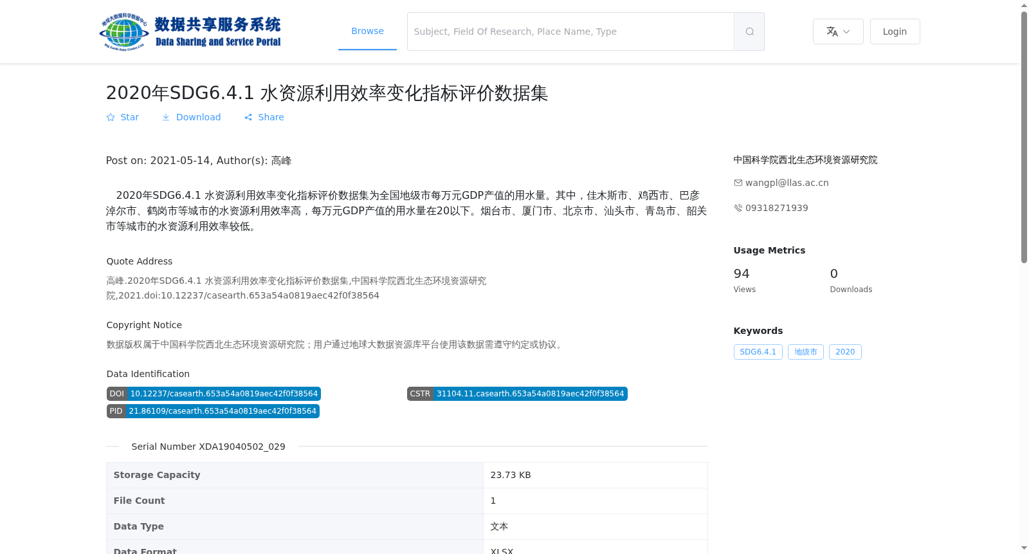Click the Quote Address citation text
The image size is (1029, 554).
click(296, 288)
